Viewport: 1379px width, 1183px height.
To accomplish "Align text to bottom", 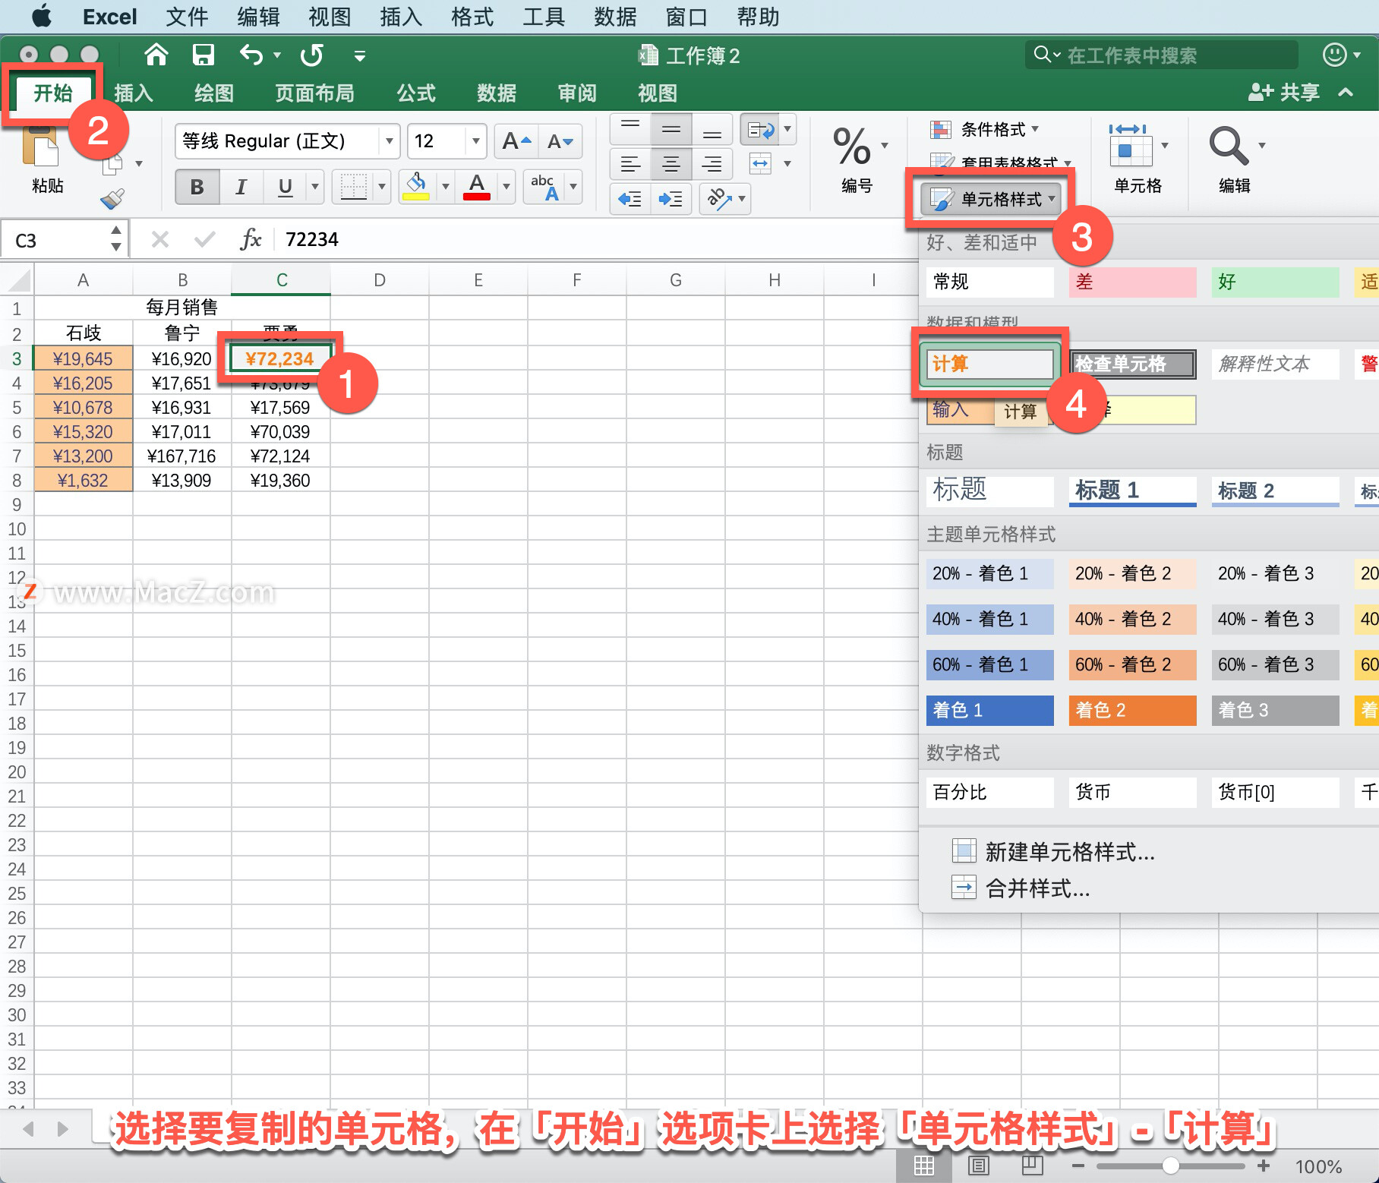I will click(712, 129).
